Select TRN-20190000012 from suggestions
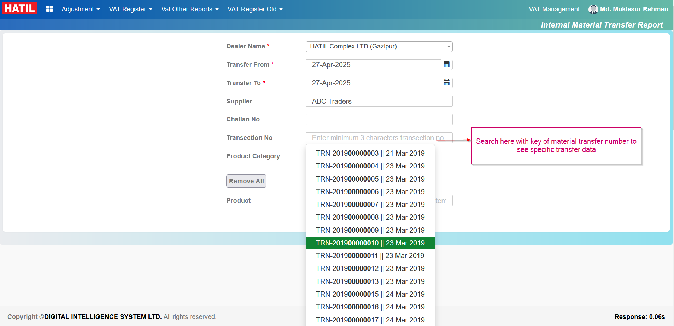This screenshot has height=326, width=674. [x=370, y=268]
